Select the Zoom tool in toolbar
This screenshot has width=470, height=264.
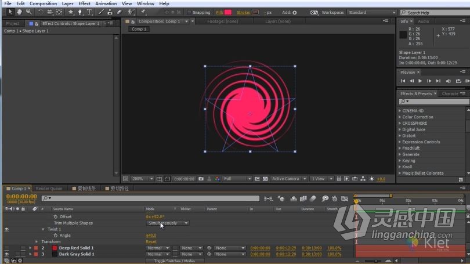click(x=29, y=12)
